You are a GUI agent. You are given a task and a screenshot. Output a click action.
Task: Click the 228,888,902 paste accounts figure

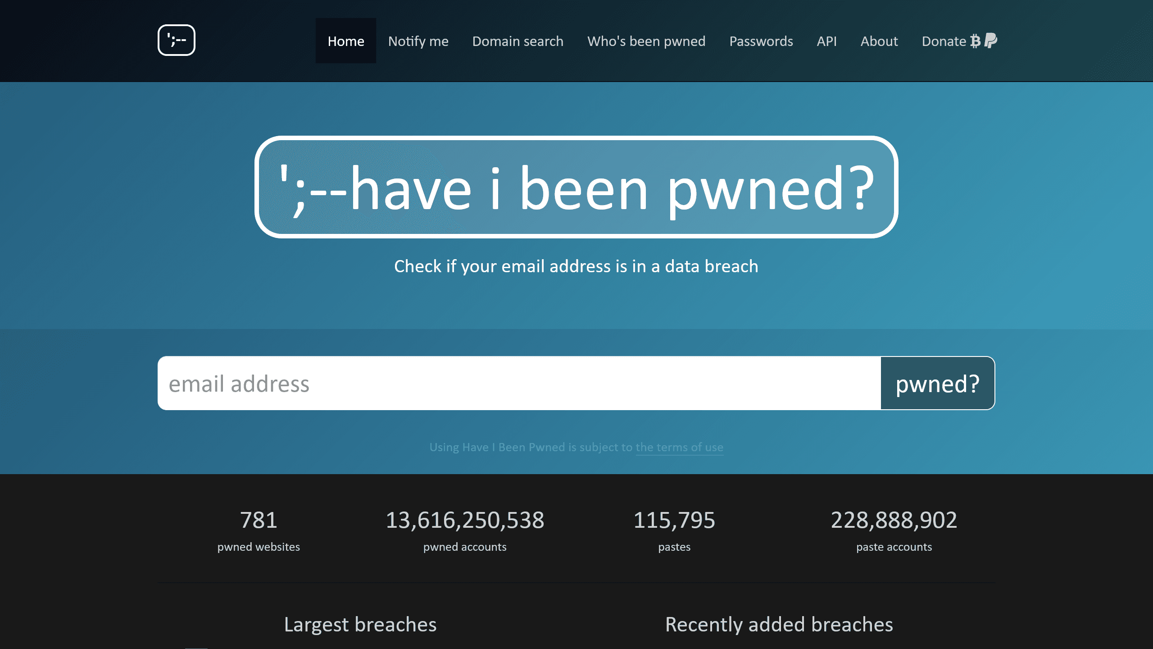click(x=894, y=520)
